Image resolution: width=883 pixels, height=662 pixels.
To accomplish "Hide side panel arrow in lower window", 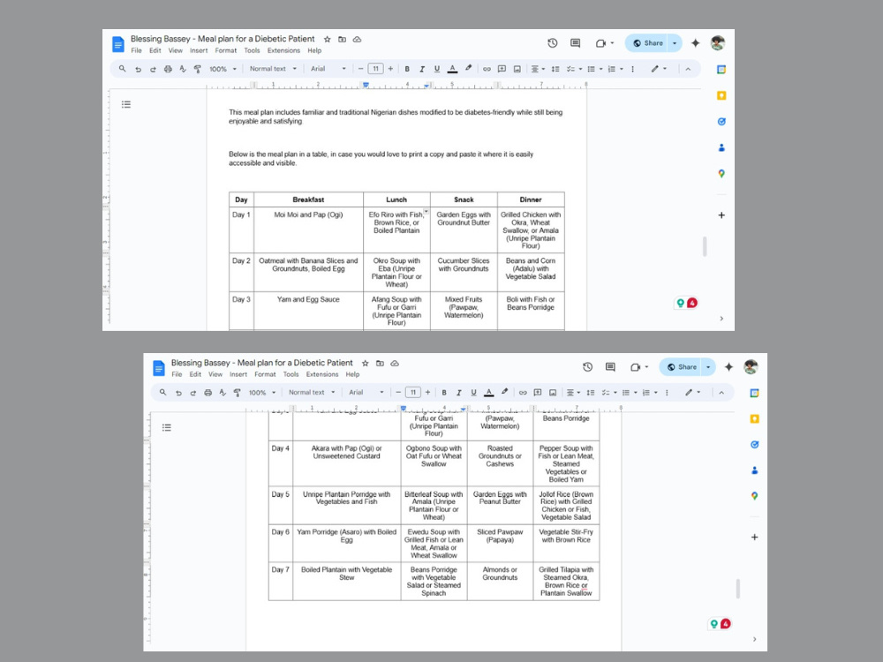I will [x=755, y=639].
